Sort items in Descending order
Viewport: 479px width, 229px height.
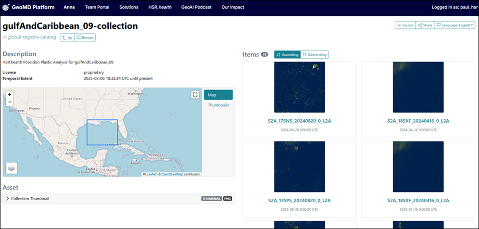pyautogui.click(x=315, y=55)
